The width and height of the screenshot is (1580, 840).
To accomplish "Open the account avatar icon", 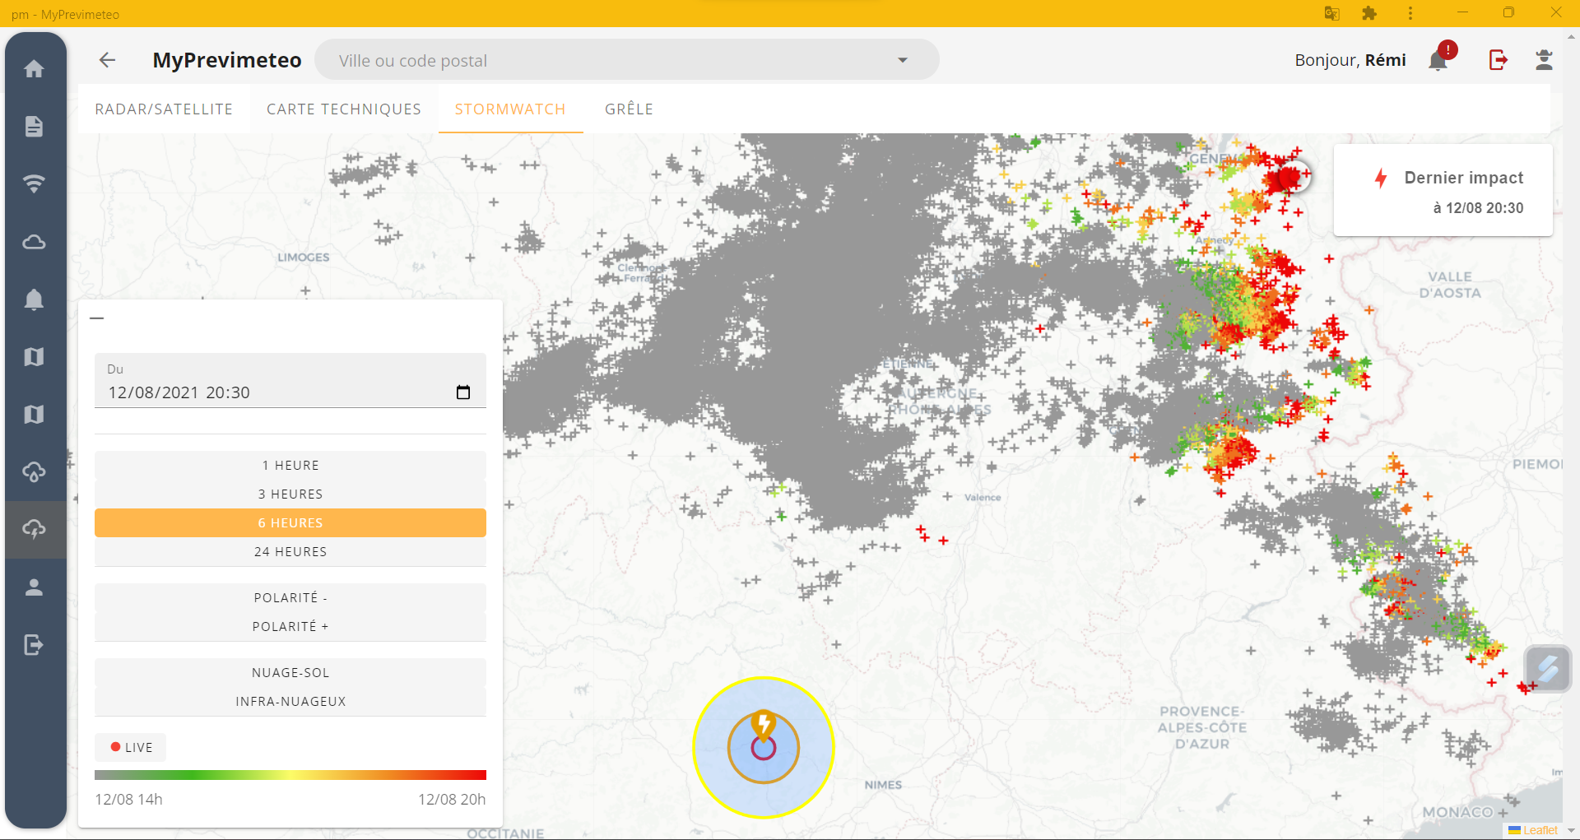I will click(1544, 59).
